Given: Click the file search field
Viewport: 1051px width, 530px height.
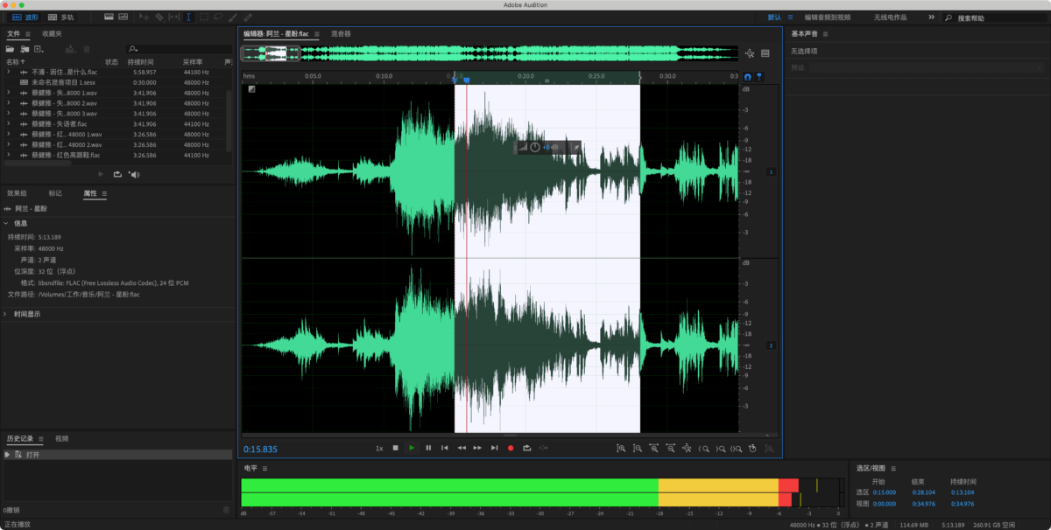Looking at the screenshot, I should click(179, 49).
